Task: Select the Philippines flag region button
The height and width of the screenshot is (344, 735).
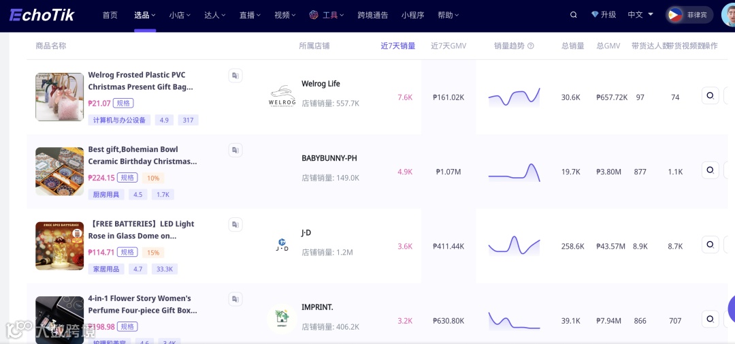Action: 689,15
